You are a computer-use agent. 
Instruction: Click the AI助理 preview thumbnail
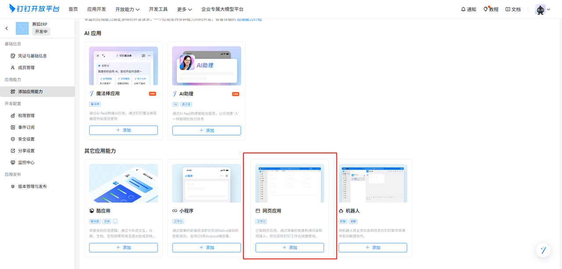pos(206,66)
